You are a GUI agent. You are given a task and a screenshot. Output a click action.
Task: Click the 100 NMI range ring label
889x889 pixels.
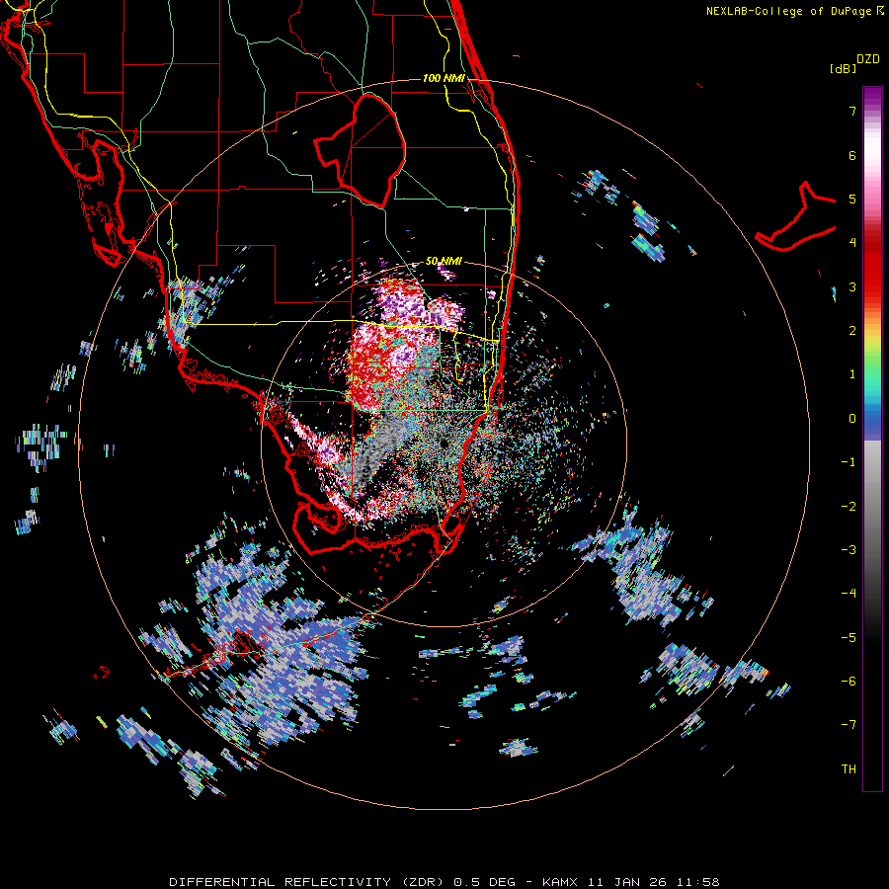pos(444,78)
